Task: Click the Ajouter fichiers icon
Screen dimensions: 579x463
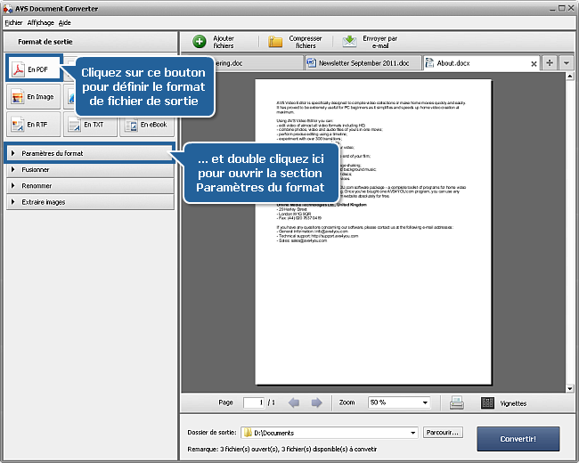Action: [x=200, y=42]
